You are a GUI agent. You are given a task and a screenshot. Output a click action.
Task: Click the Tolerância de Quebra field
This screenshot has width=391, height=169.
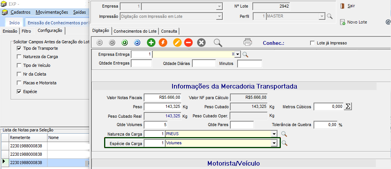point(326,125)
